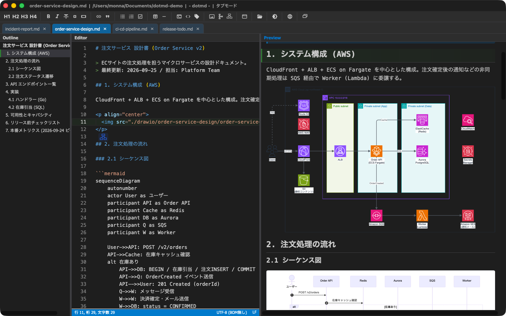
Task: Insert a table with the table icon
Action: coord(155,17)
